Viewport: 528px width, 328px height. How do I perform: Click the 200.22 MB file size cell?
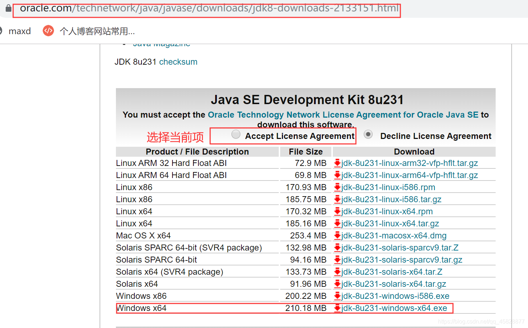(x=306, y=296)
